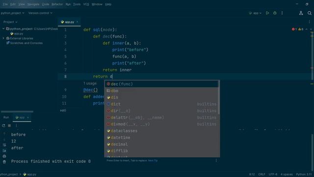Click UTF-8 encoding in status bar
Screen dimensions: 314x177
(x=273, y=174)
